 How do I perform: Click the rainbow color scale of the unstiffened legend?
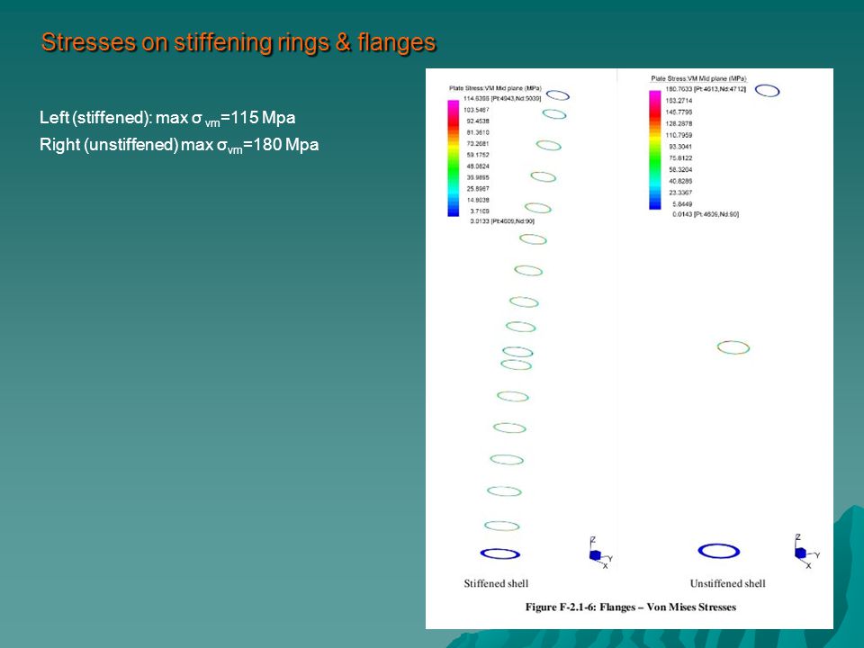(654, 150)
